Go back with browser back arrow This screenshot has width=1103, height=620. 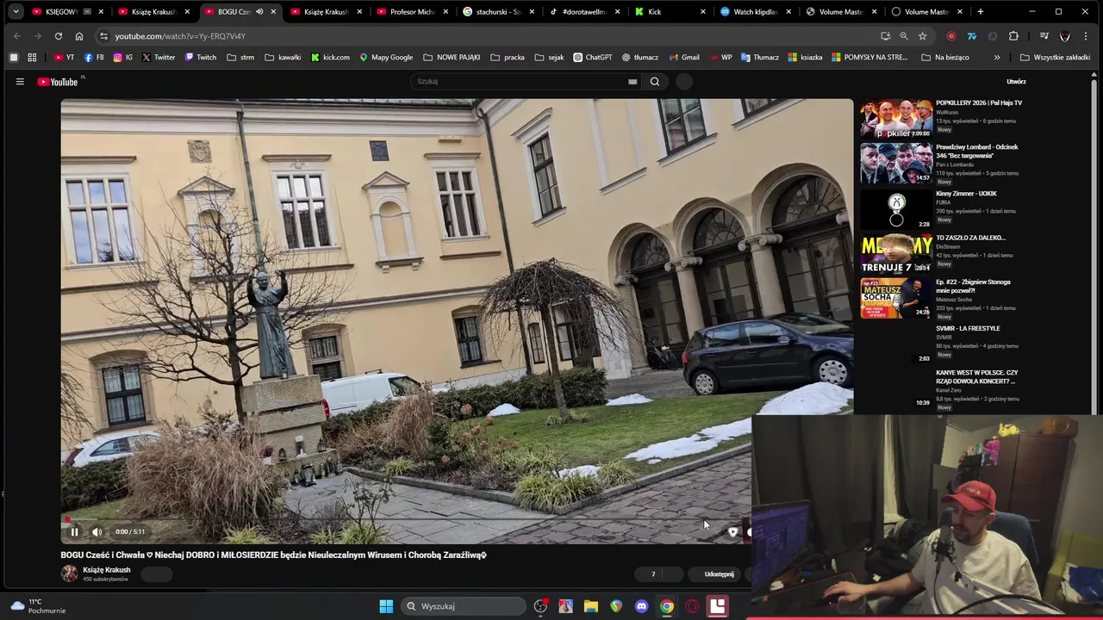tap(17, 36)
